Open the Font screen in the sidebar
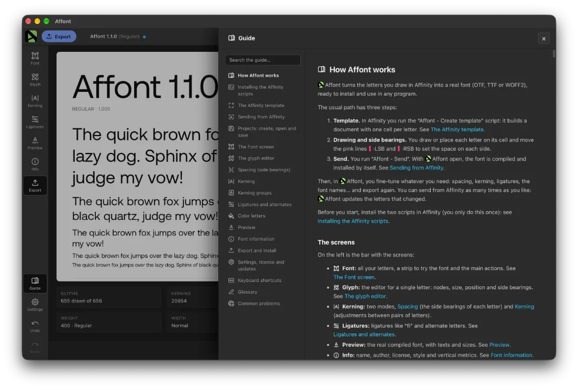This screenshot has width=578, height=389. pyautogui.click(x=35, y=58)
